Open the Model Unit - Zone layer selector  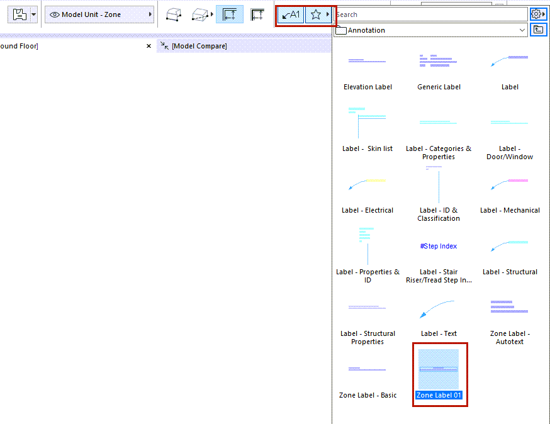pos(99,14)
